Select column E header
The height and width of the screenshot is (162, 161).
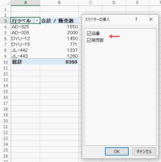pyautogui.click(x=138, y=3)
